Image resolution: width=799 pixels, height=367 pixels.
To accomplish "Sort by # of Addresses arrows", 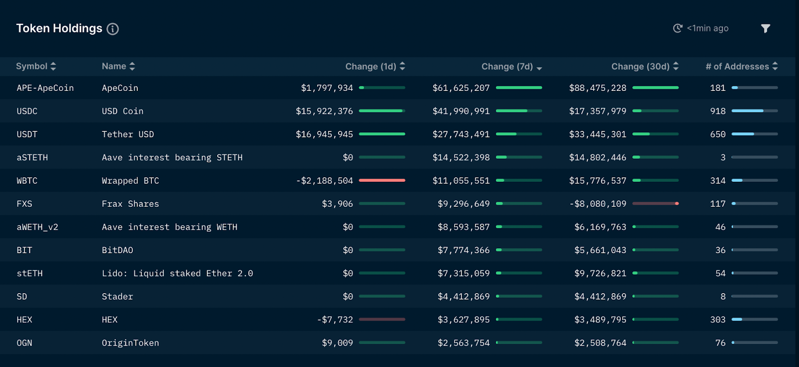I will (x=775, y=66).
